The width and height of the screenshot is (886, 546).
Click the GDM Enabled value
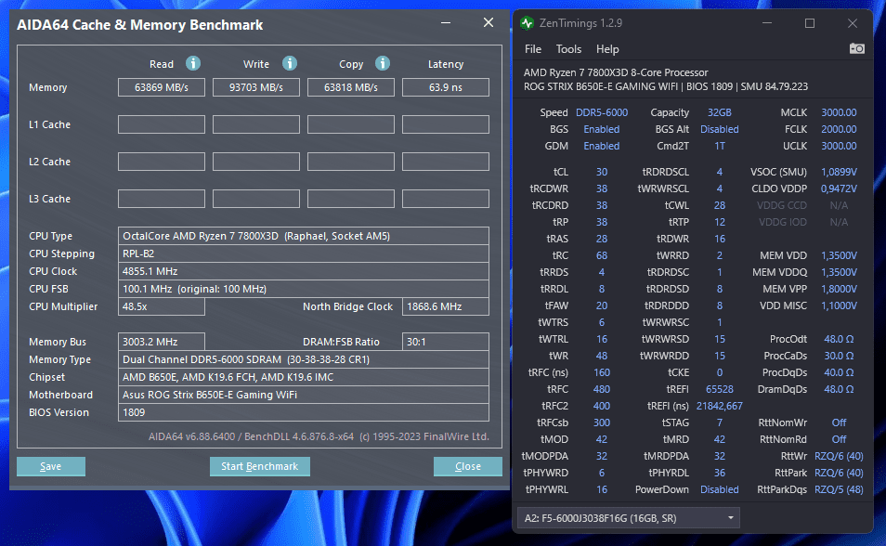pos(601,146)
